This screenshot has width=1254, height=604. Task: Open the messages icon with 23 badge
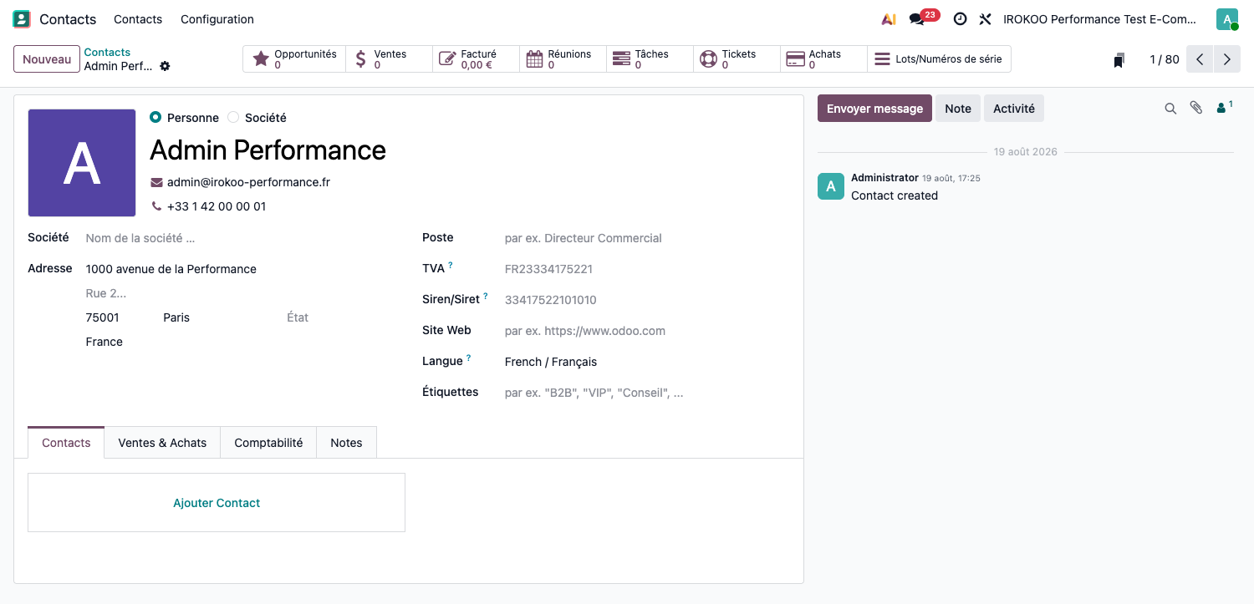(x=924, y=18)
